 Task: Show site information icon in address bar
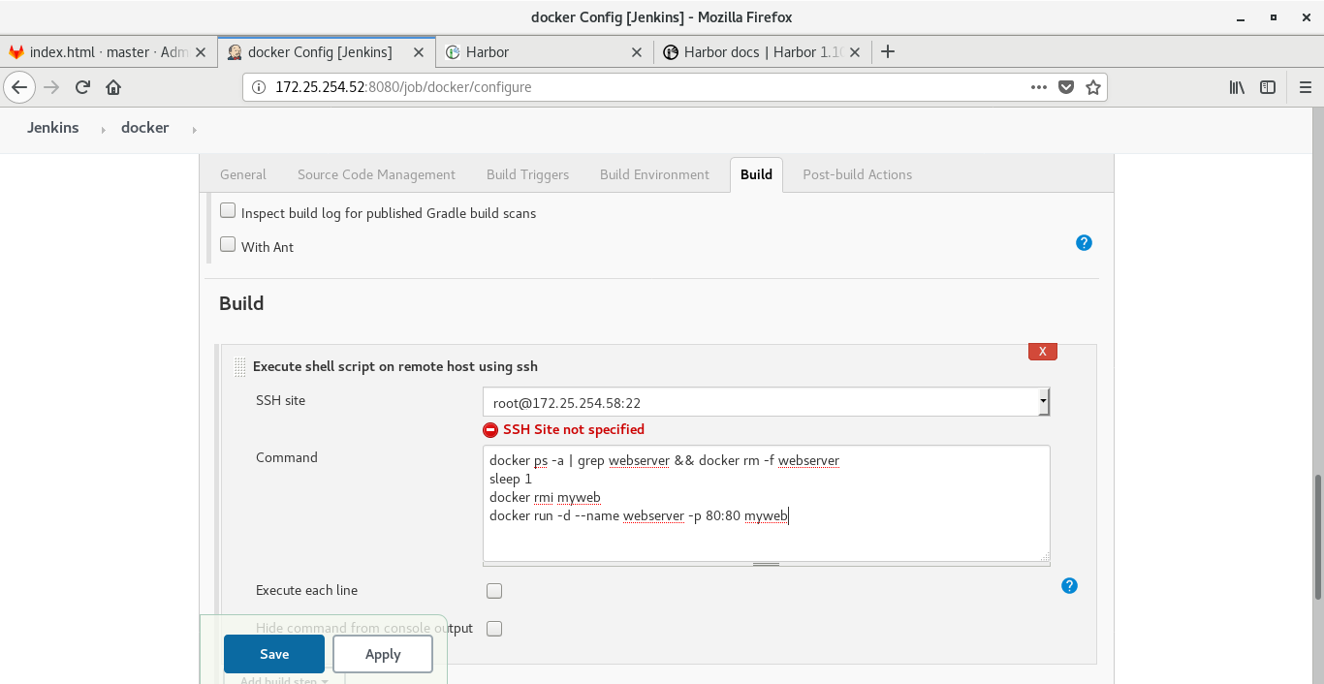click(259, 87)
